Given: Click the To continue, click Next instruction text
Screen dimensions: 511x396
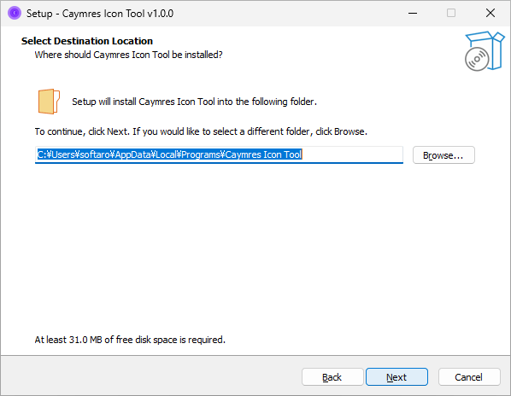Looking at the screenshot, I should (201, 131).
